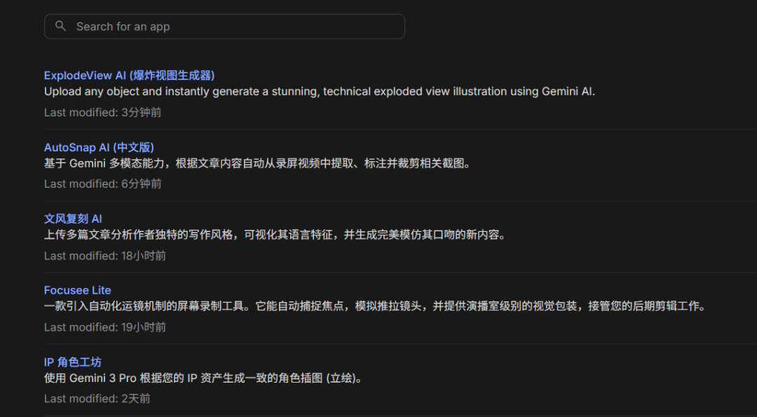This screenshot has height=417, width=757.
Task: Click 'Last modified: 2天前' text
Action: coord(97,399)
